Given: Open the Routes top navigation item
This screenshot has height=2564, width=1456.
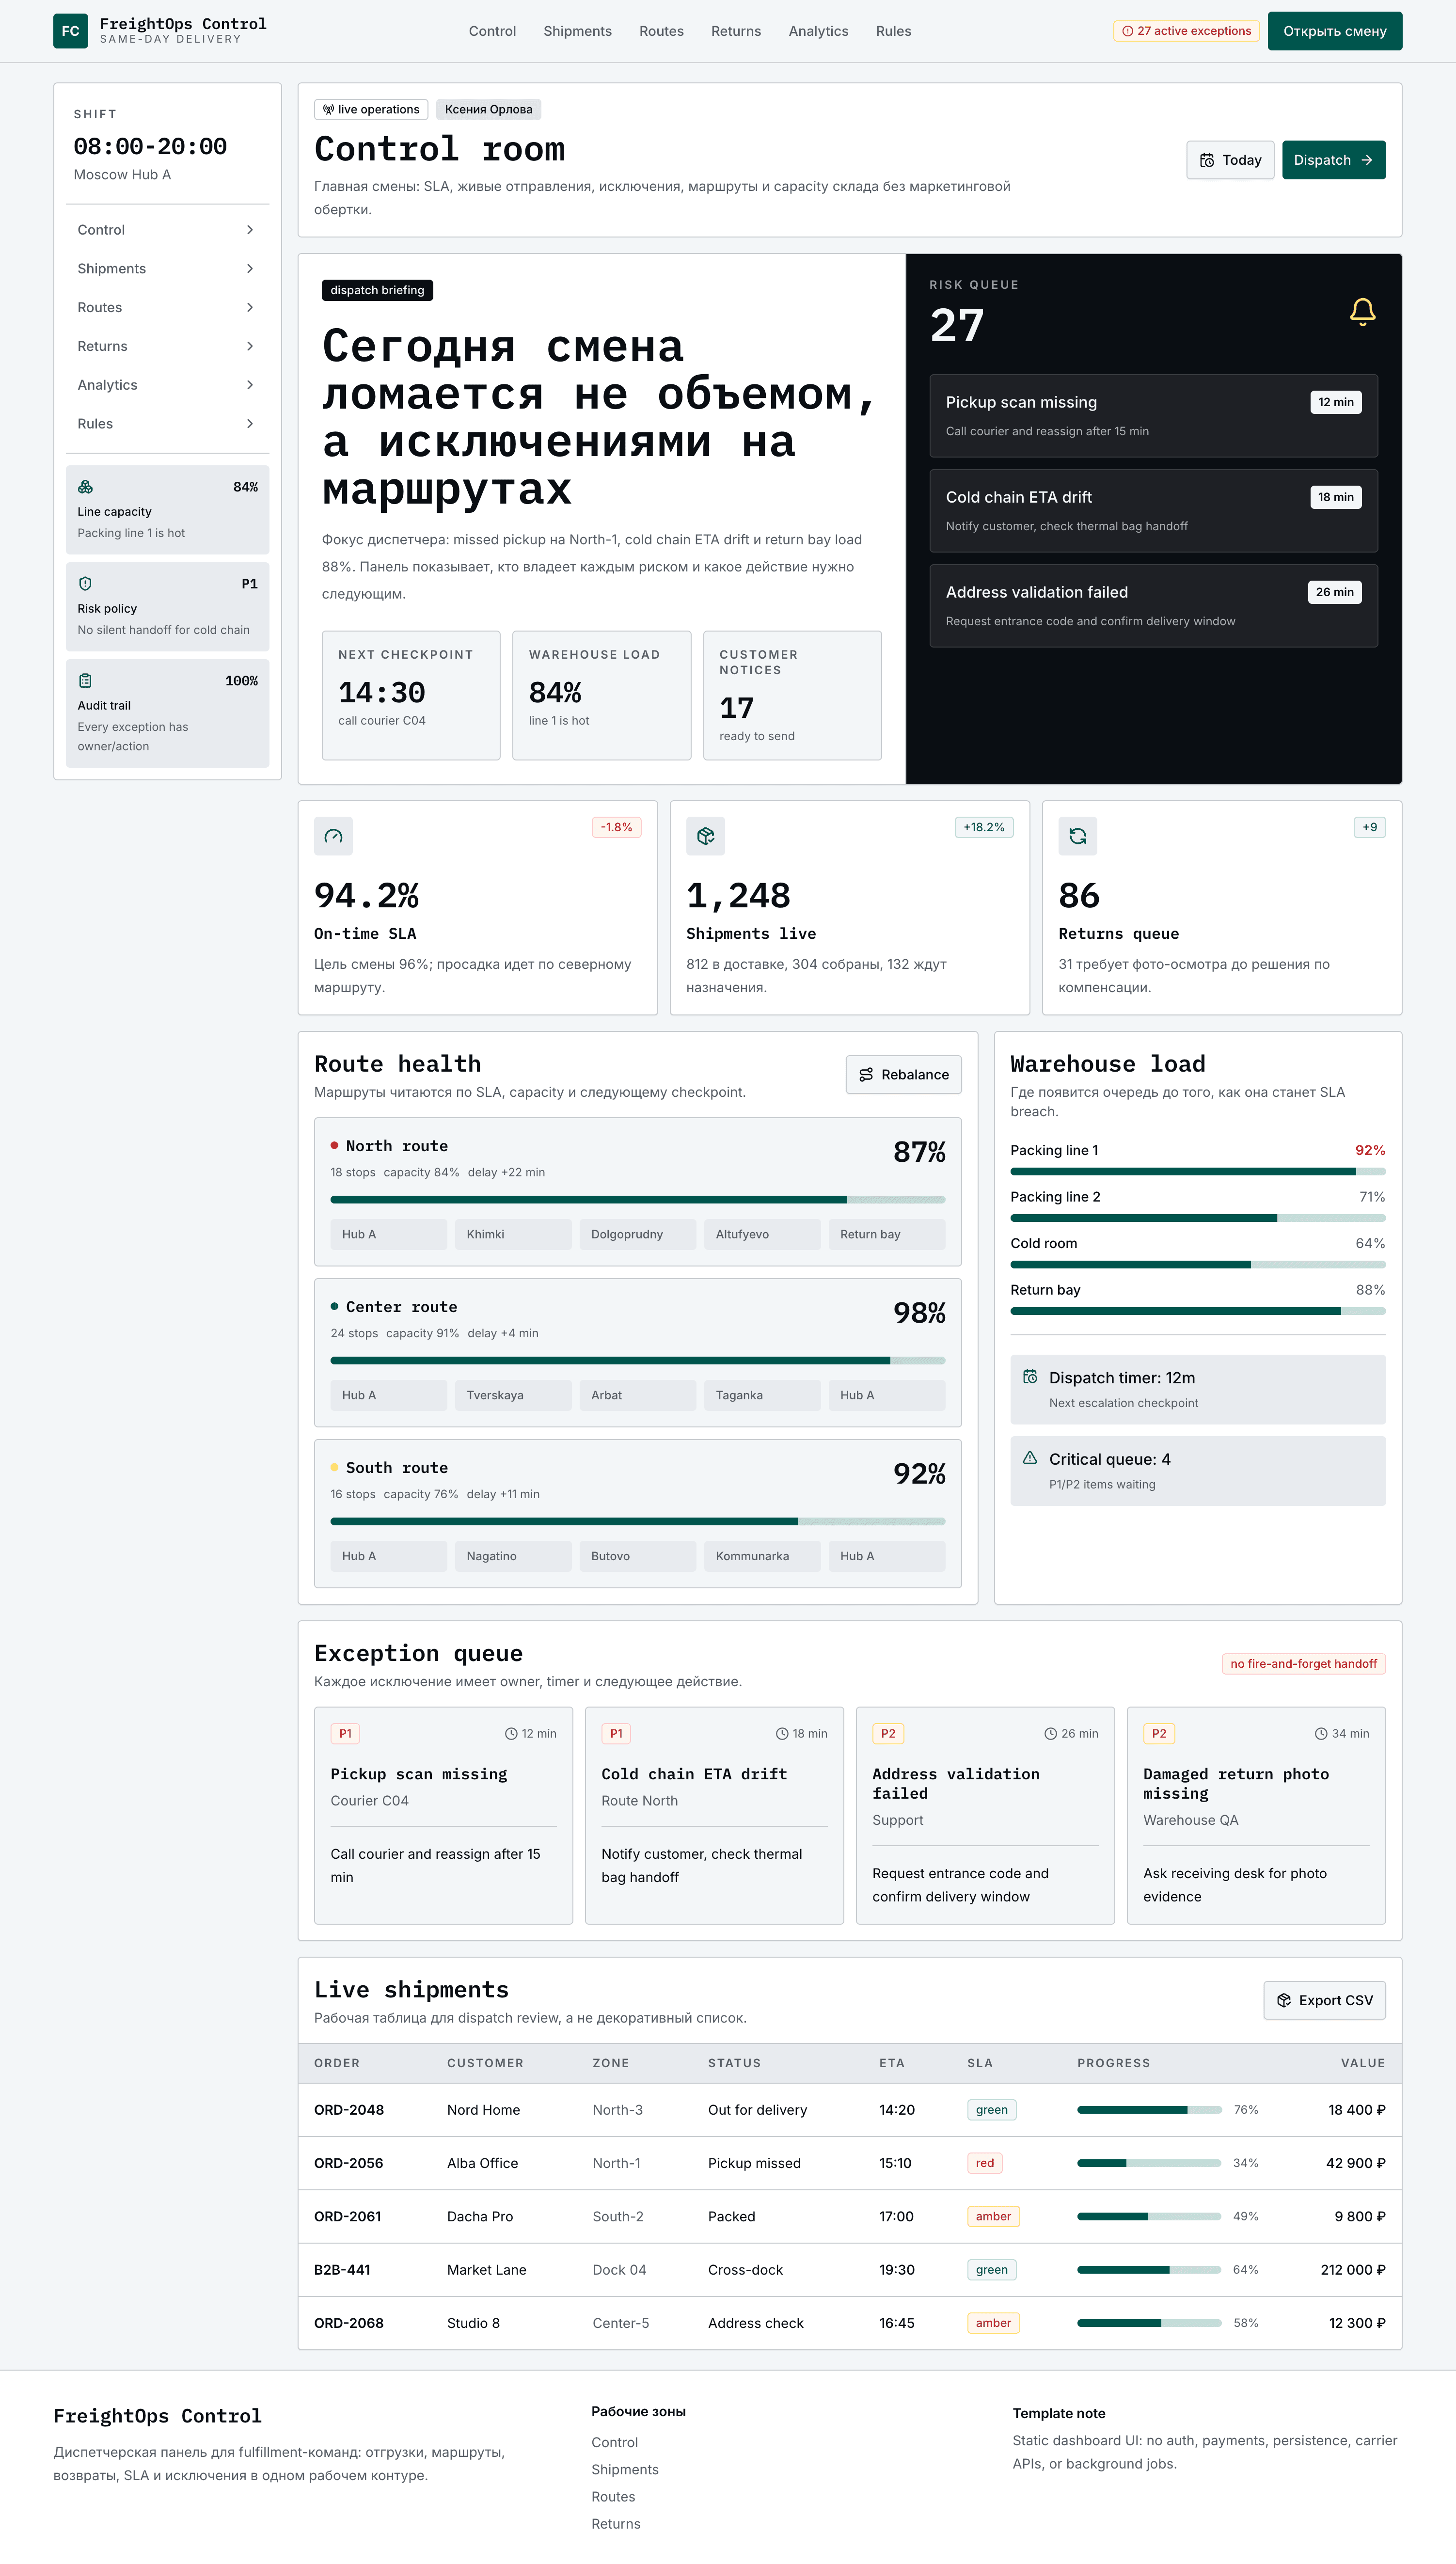Looking at the screenshot, I should (661, 31).
